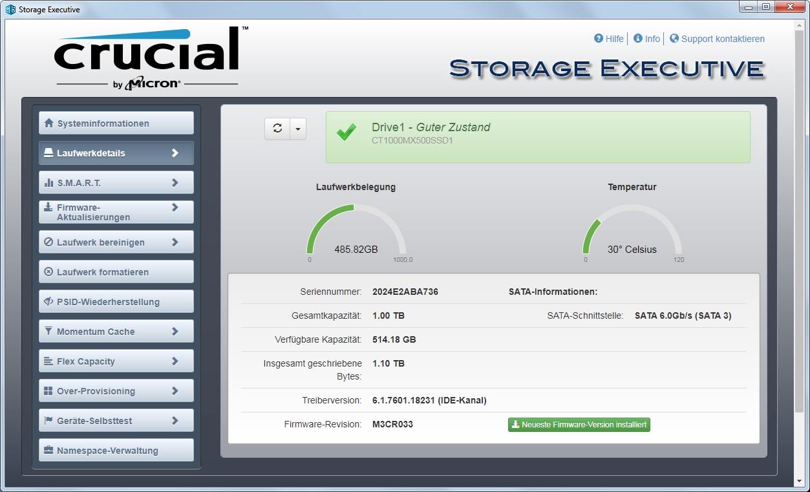Click the Info circle icon
The image size is (810, 492).
(638, 39)
